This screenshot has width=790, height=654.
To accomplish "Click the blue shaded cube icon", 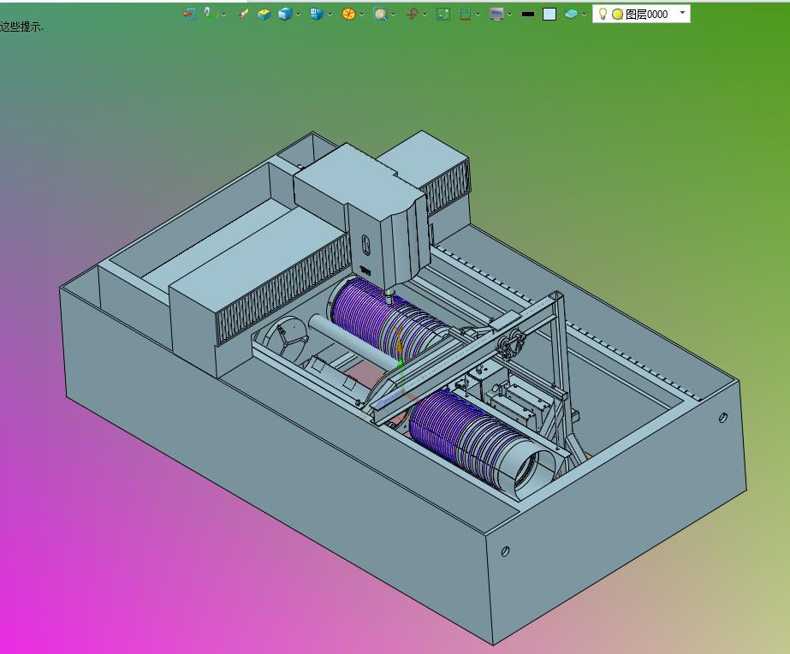I will (285, 14).
